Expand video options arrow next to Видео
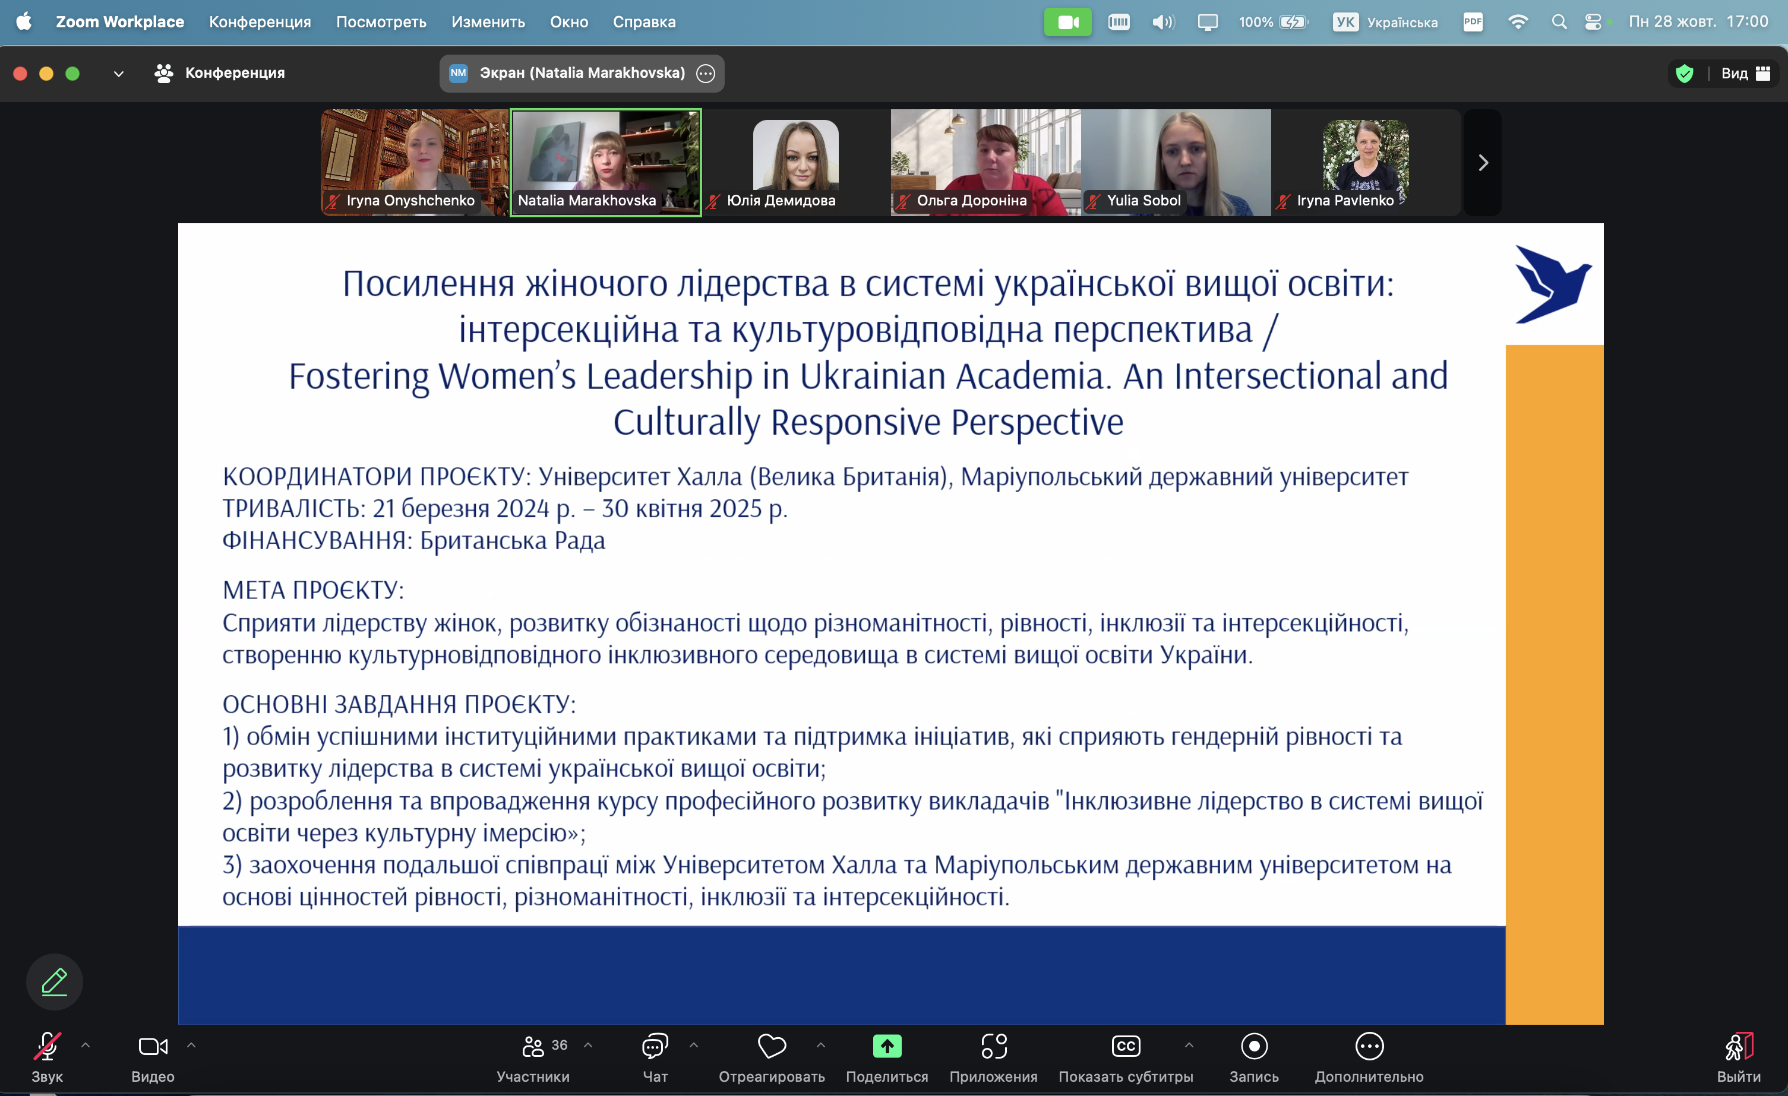Image resolution: width=1788 pixels, height=1096 pixels. (191, 1045)
